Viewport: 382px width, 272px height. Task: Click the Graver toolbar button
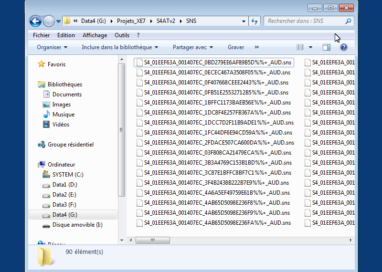tap(236, 47)
